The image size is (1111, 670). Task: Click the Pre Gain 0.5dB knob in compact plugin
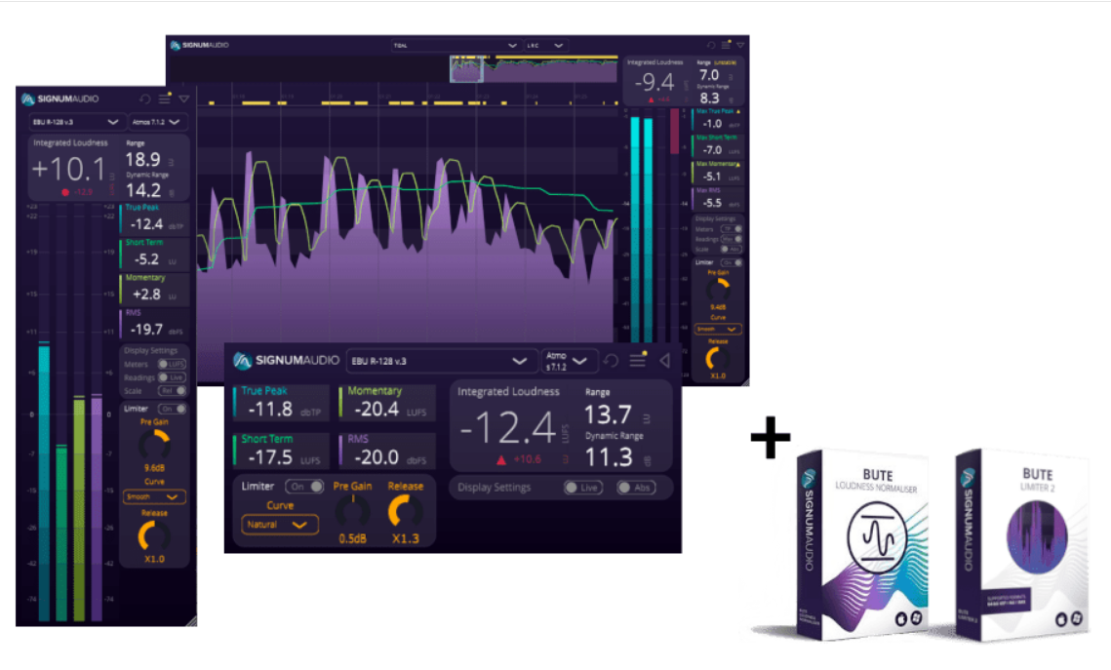click(x=352, y=511)
